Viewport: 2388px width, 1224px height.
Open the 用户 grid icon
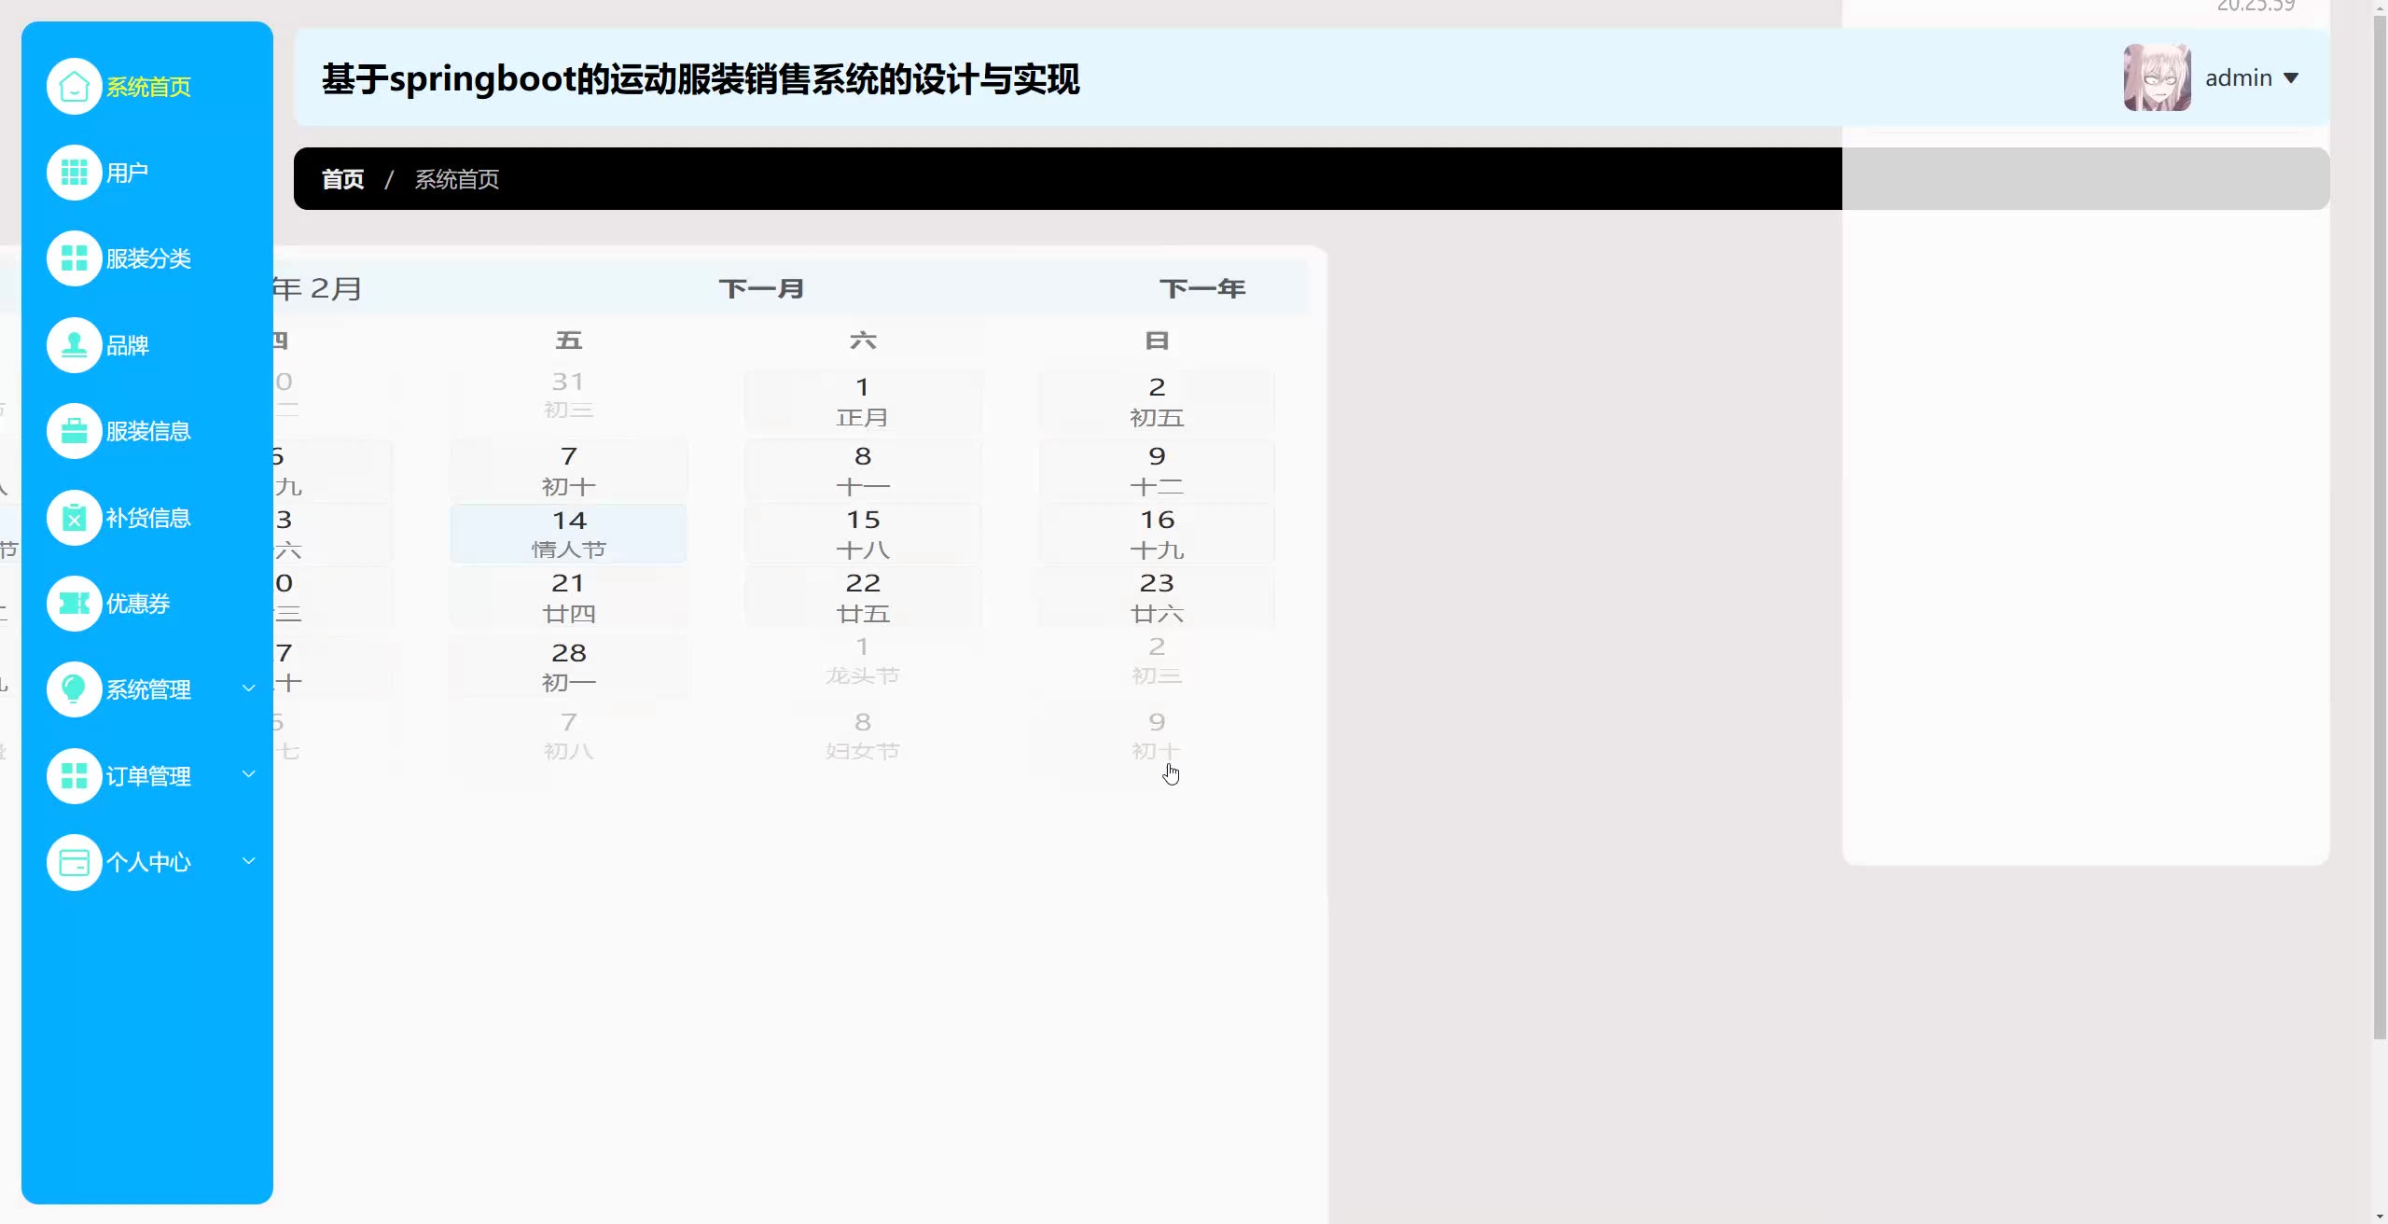tap(74, 173)
